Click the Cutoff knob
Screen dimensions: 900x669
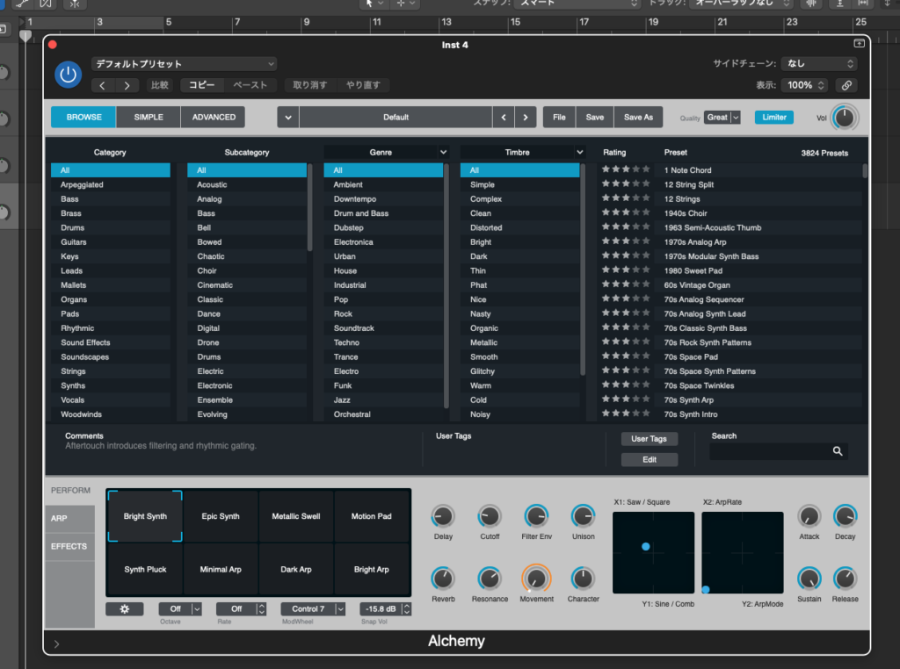pyautogui.click(x=490, y=516)
